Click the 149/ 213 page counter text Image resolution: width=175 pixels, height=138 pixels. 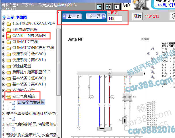152,16
